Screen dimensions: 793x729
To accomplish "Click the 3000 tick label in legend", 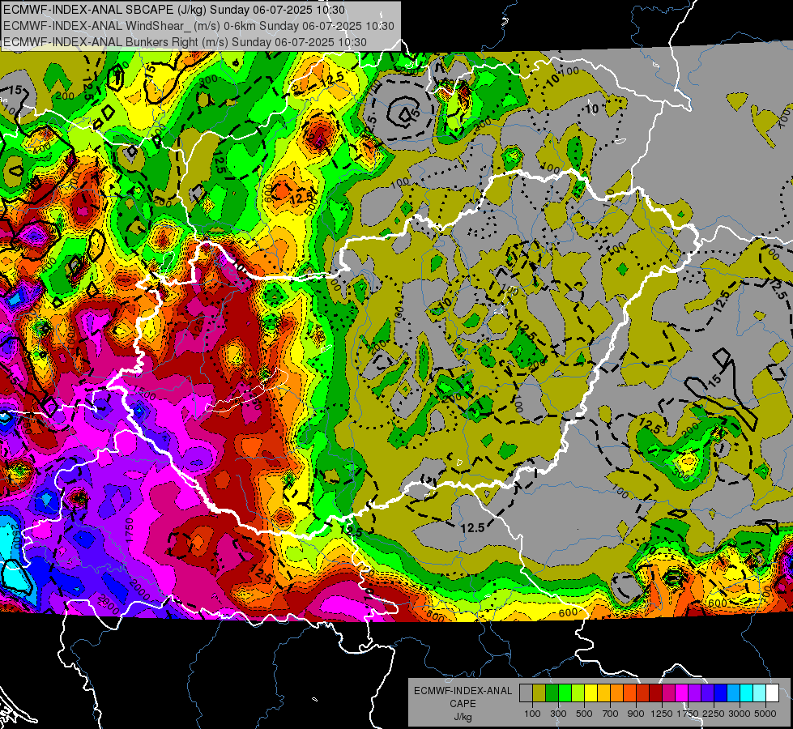I will click(x=740, y=714).
